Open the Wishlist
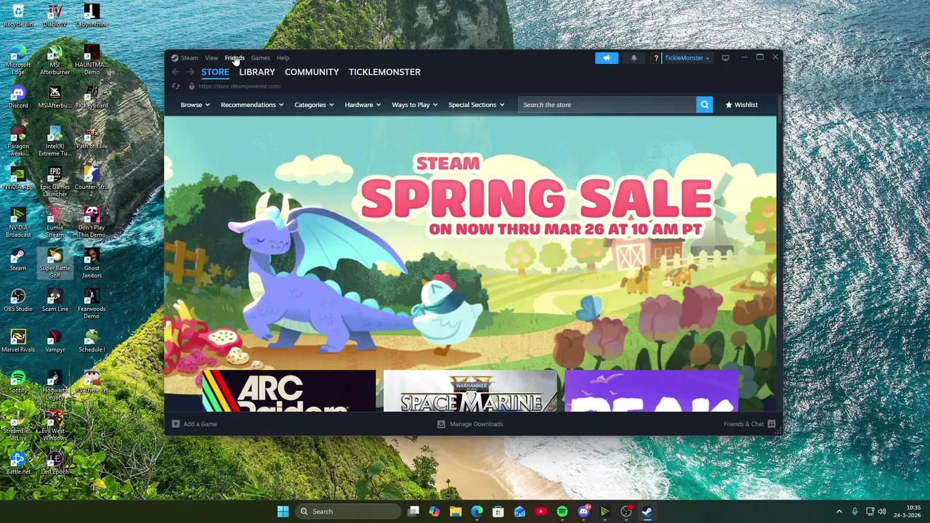 pyautogui.click(x=741, y=105)
